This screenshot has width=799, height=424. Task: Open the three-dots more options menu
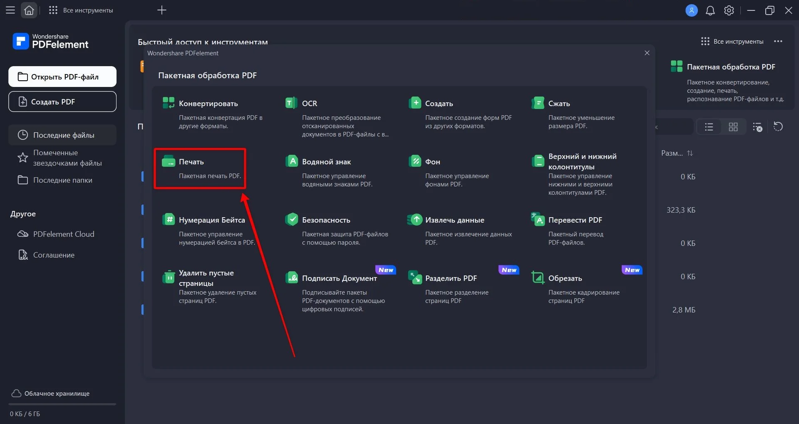[x=778, y=42]
